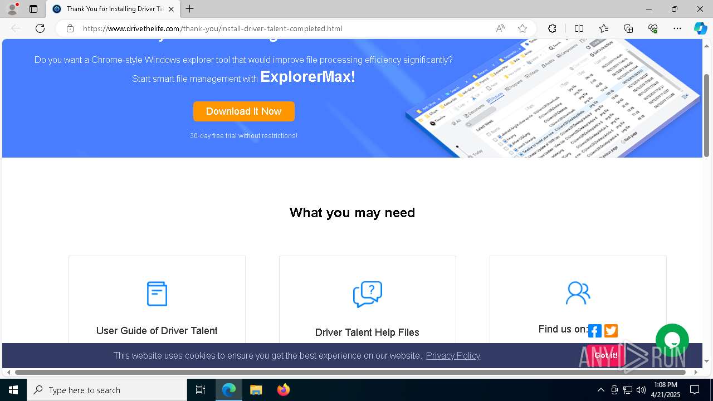Click the ExplorerMax screenshot image
The height and width of the screenshot is (401, 713).
pyautogui.click(x=551, y=99)
